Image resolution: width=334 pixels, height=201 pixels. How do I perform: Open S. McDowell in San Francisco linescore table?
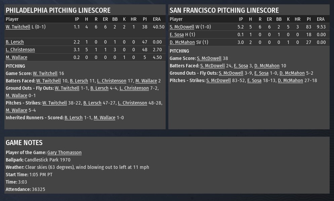tap(182, 27)
